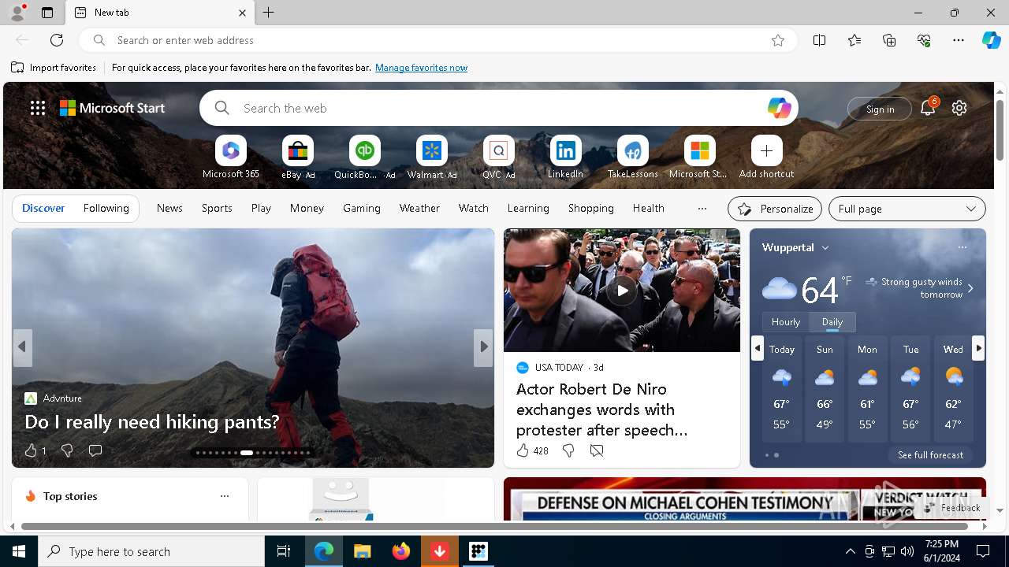
Task: Switch weather forecast to Daily
Action: click(832, 322)
